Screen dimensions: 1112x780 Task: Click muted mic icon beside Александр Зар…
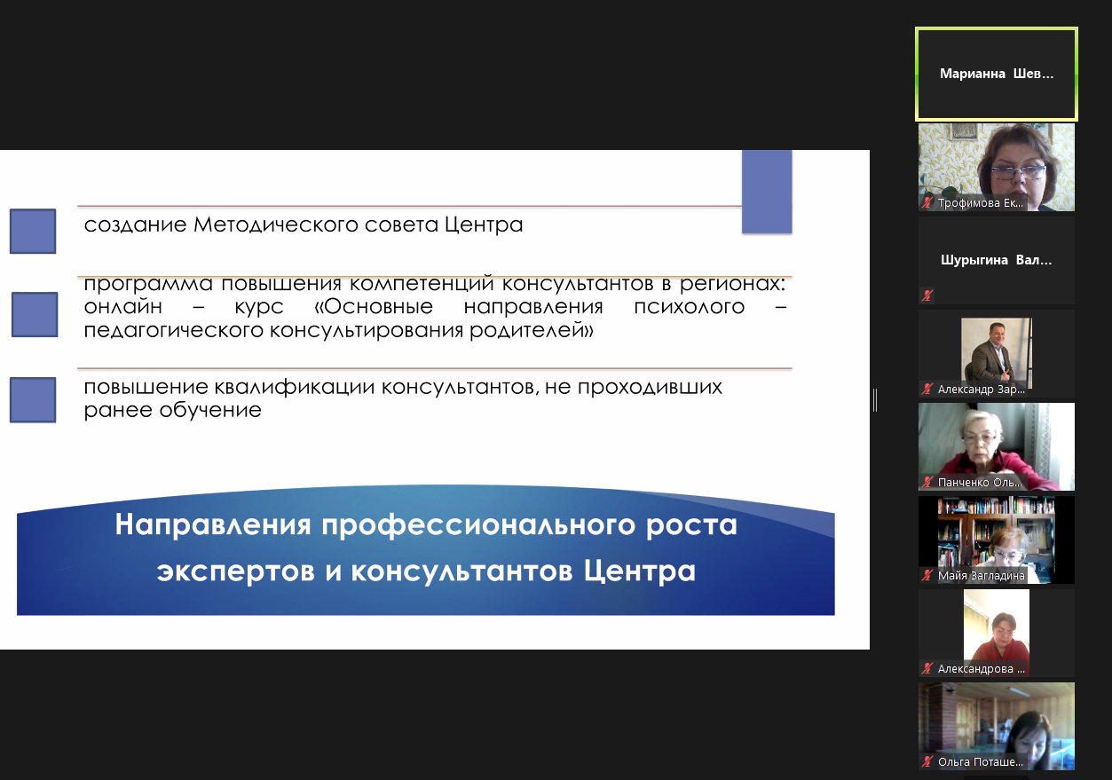[x=928, y=390]
